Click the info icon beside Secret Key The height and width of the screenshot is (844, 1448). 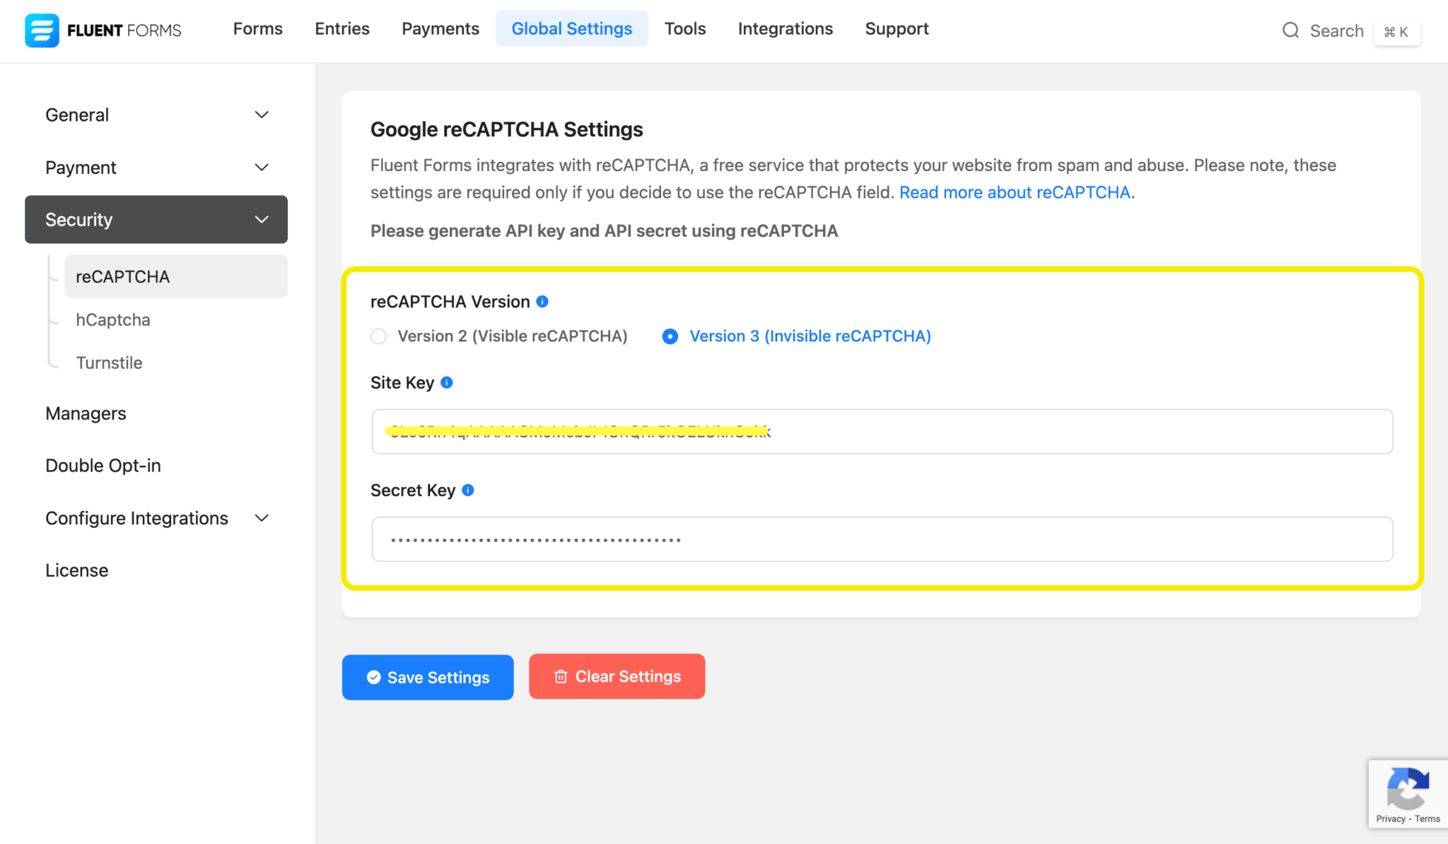(x=467, y=490)
